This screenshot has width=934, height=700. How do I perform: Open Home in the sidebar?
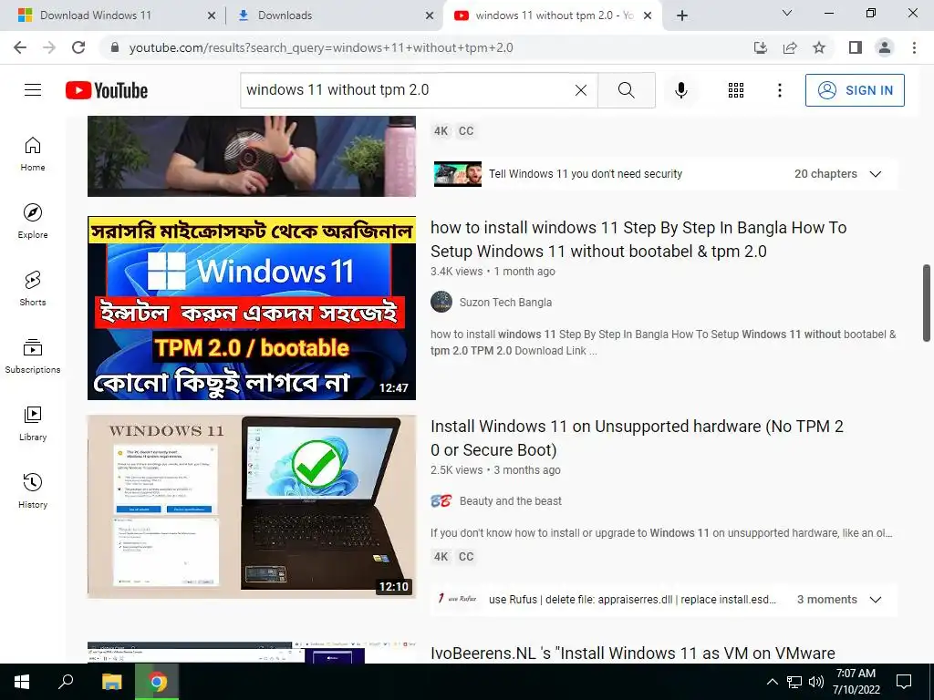(33, 154)
